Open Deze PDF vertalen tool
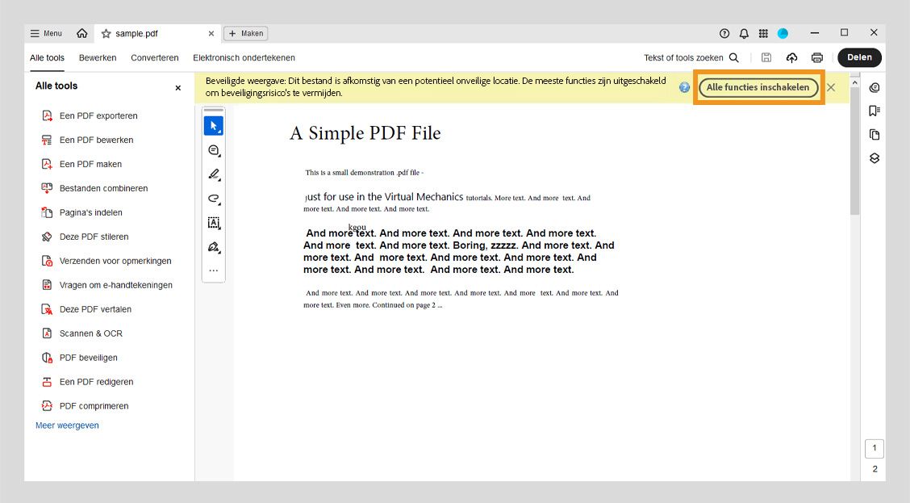Image resolution: width=910 pixels, height=503 pixels. (86, 309)
